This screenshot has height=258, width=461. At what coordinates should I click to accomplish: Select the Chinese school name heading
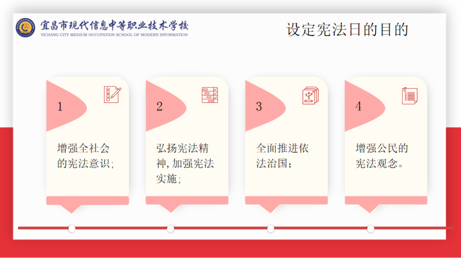click(114, 25)
